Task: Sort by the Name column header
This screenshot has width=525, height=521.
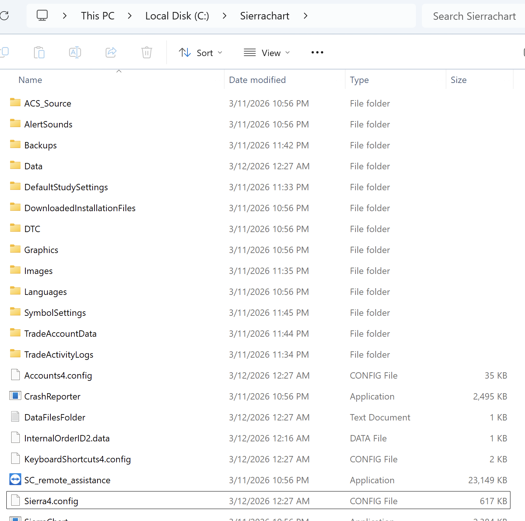Action: pos(30,80)
